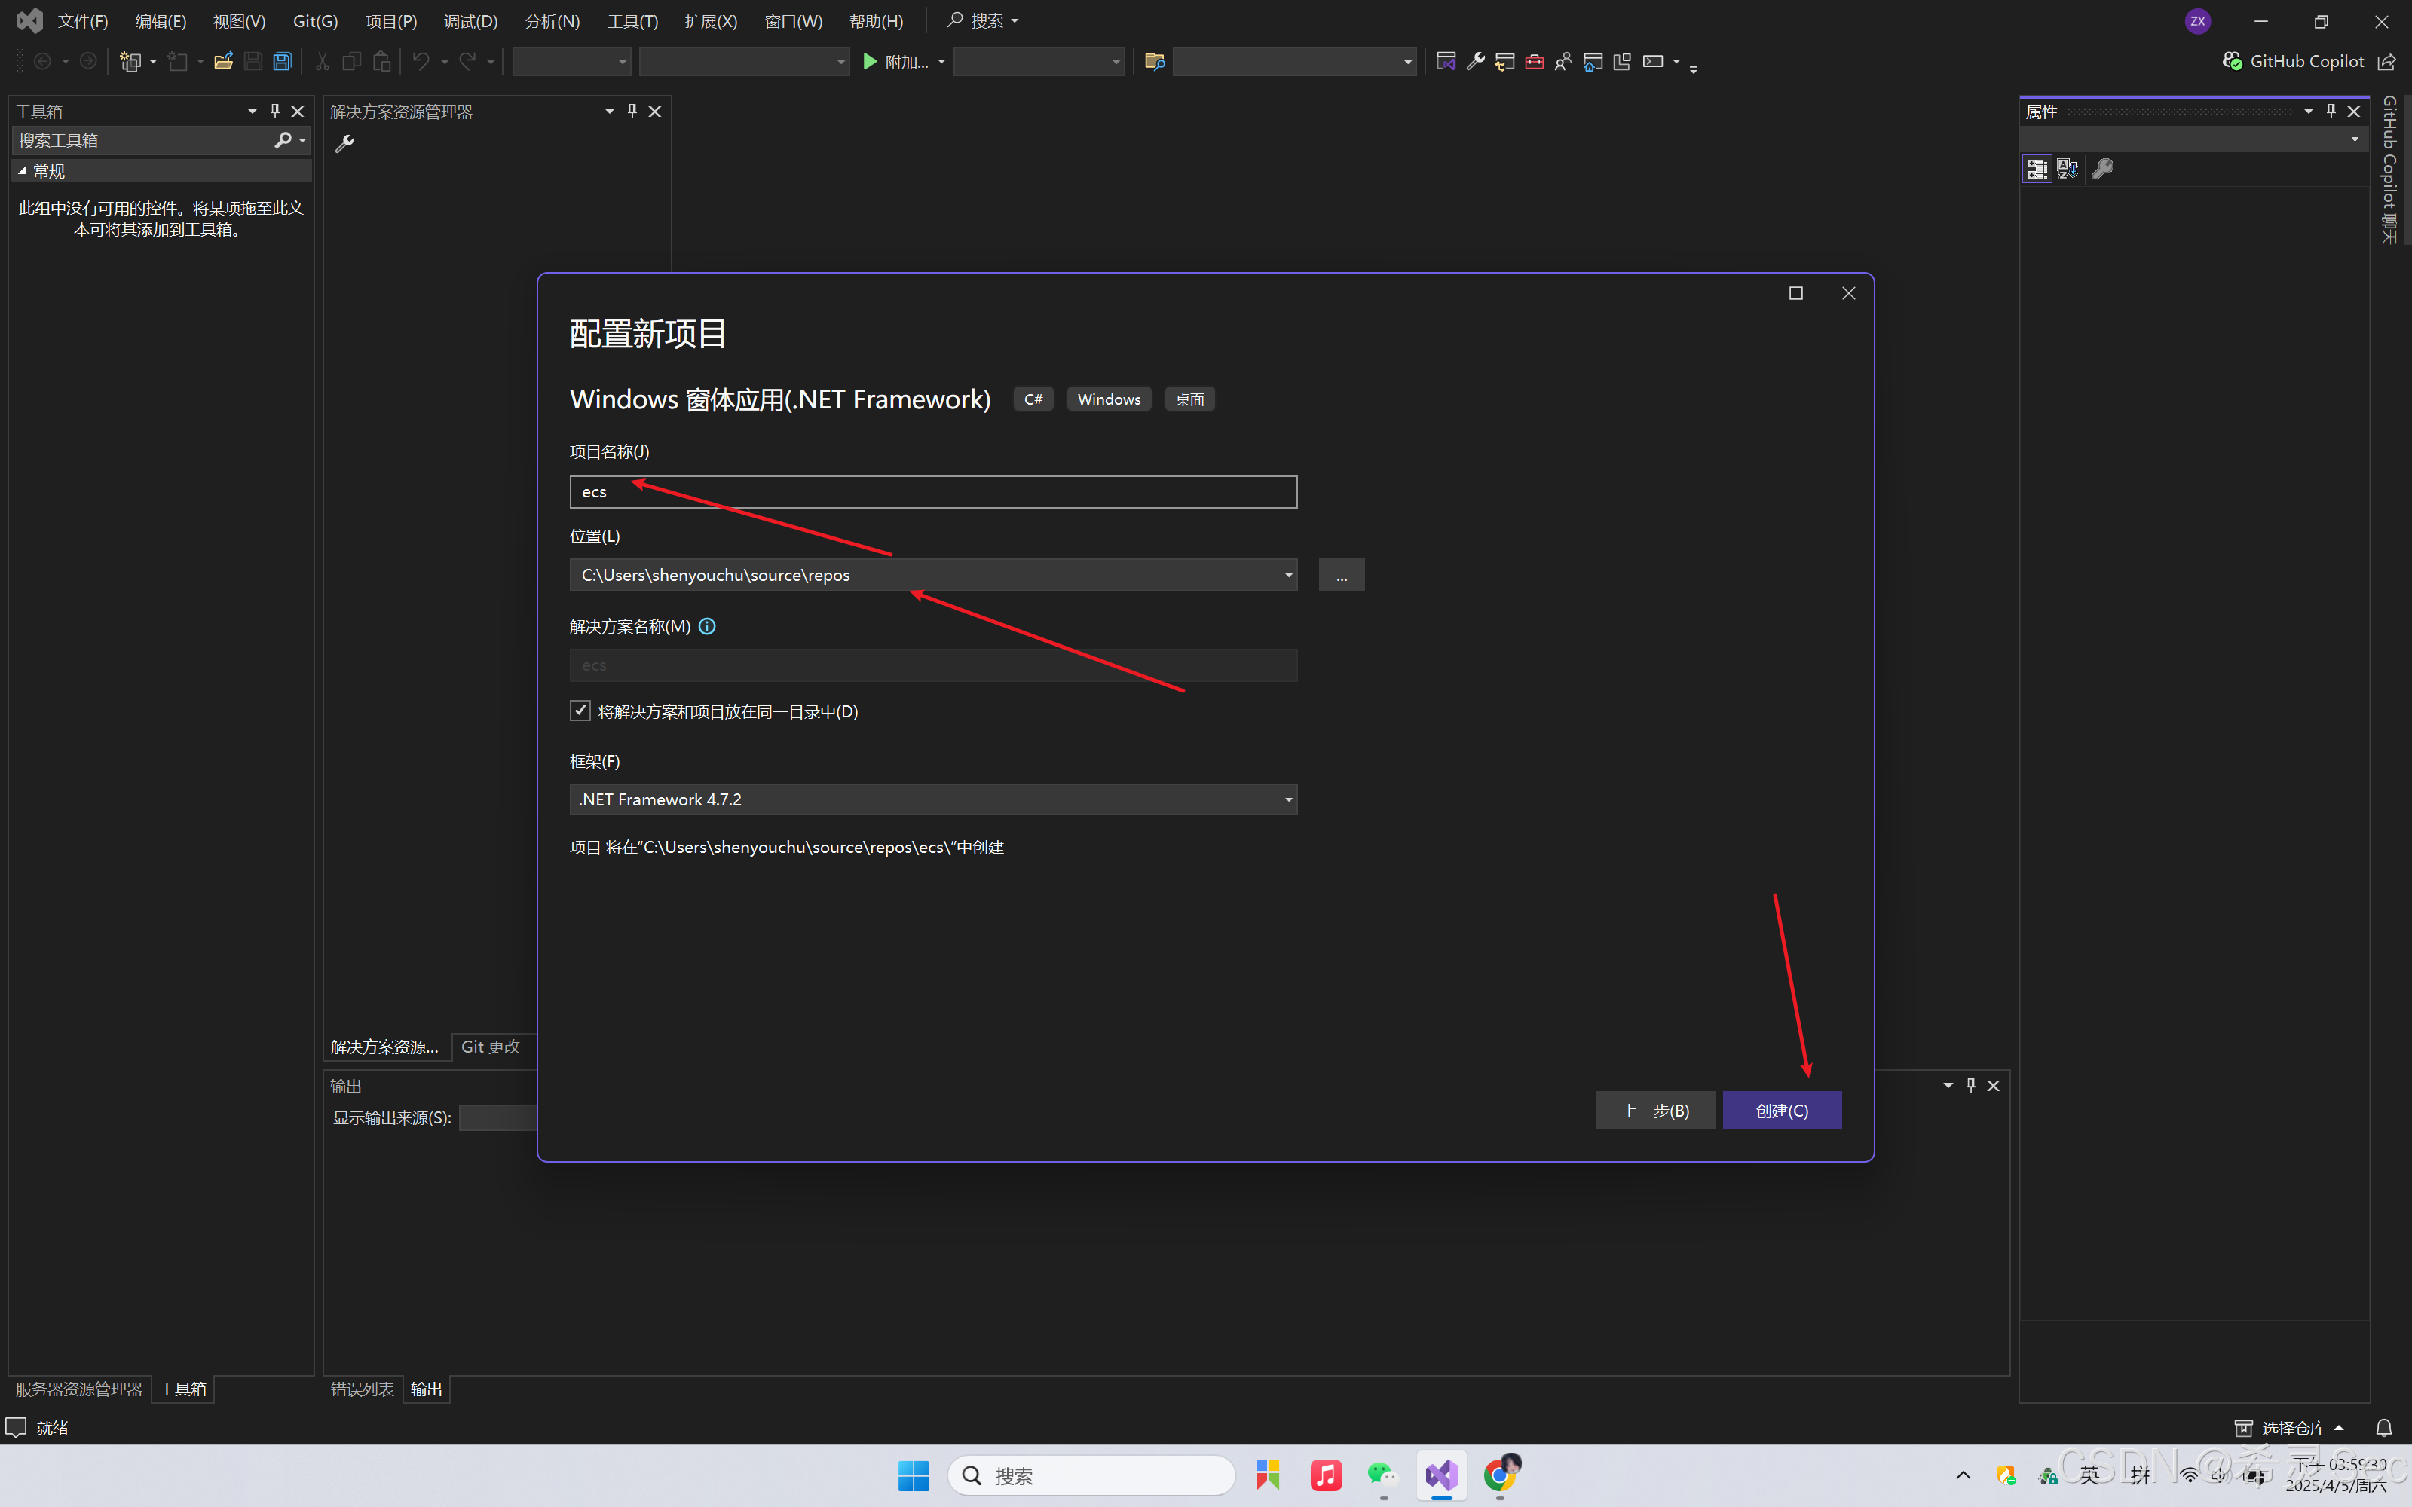Click the Save All toolbar icon

tap(282, 62)
